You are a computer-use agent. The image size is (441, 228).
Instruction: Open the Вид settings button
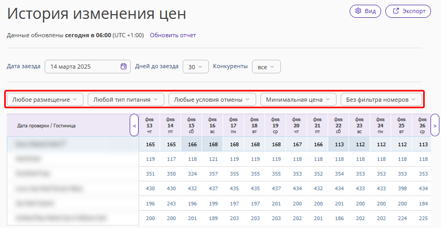tap(365, 11)
